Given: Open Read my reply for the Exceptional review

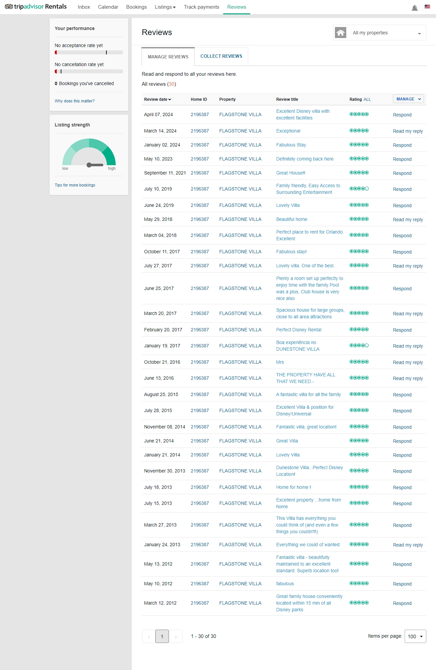Looking at the screenshot, I should point(408,131).
